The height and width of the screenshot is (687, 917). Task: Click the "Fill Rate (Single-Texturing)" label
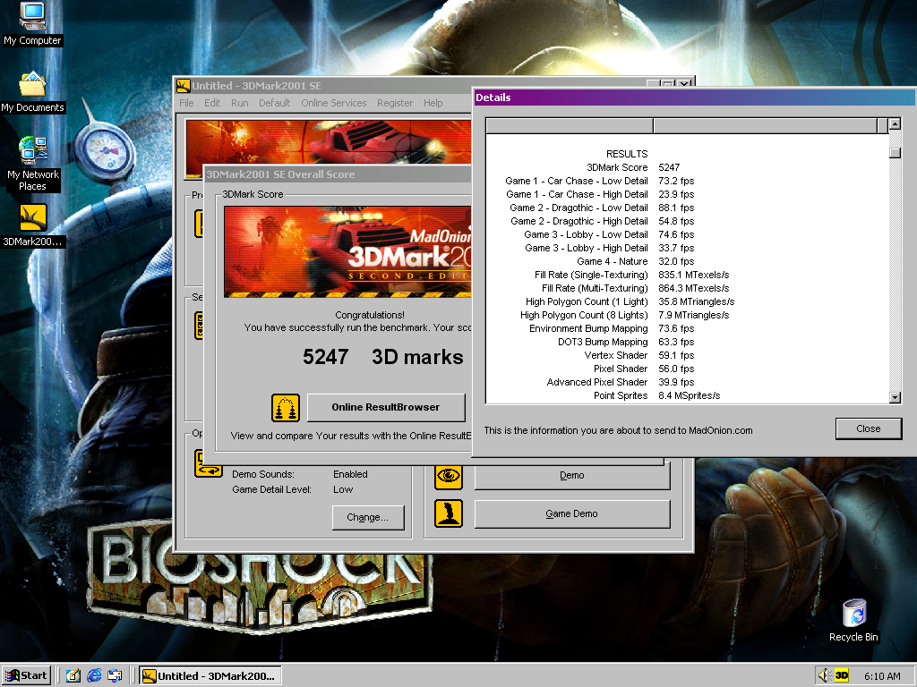(591, 276)
